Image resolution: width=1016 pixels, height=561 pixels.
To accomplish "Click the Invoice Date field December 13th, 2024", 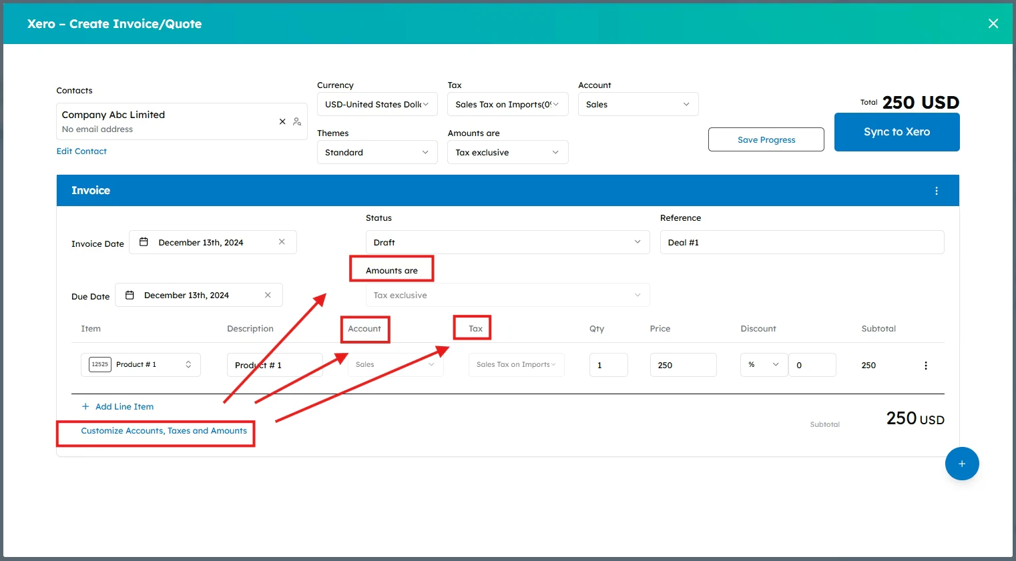I will pos(213,242).
